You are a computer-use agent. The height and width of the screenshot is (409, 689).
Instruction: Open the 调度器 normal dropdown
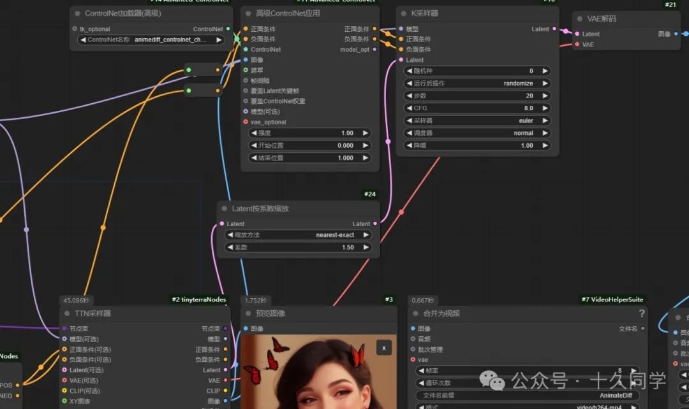click(x=478, y=133)
